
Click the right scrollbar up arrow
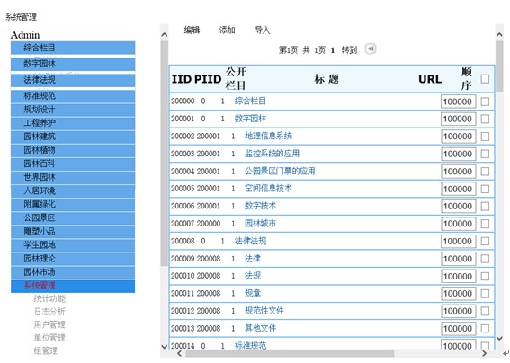[x=499, y=34]
